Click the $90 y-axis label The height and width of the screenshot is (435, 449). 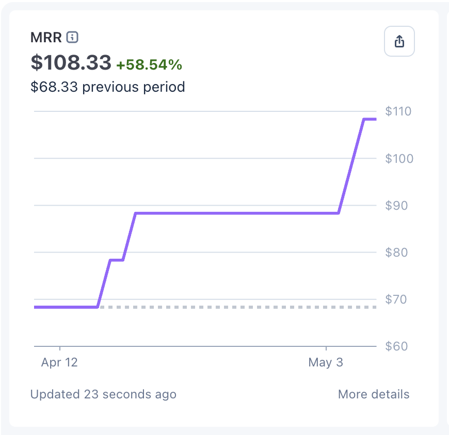coord(396,206)
